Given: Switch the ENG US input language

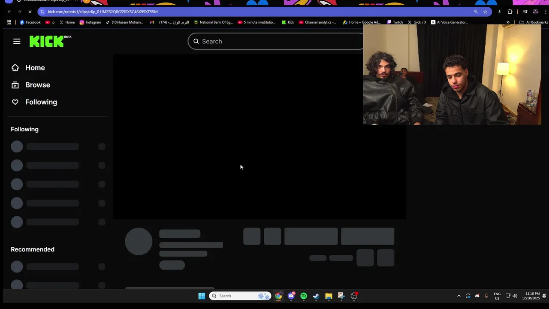Looking at the screenshot, I should [497, 296].
